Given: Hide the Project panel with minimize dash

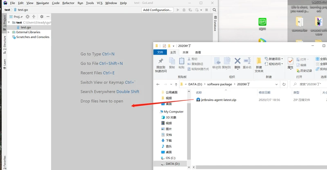Looking at the screenshot, I should 47,16.
